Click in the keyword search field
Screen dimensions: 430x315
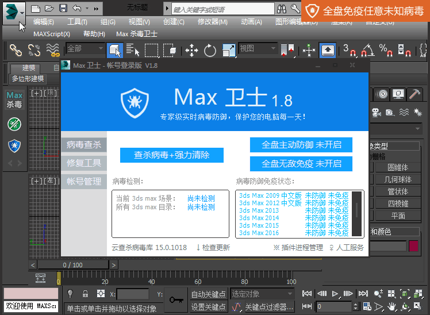(222, 9)
